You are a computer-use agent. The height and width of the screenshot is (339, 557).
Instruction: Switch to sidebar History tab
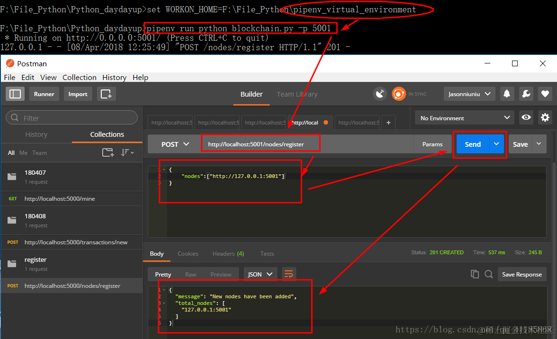point(36,134)
